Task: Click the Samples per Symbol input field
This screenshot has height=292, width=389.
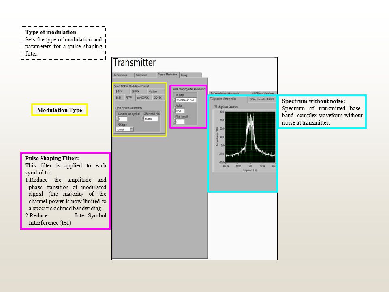Action: coord(122,119)
